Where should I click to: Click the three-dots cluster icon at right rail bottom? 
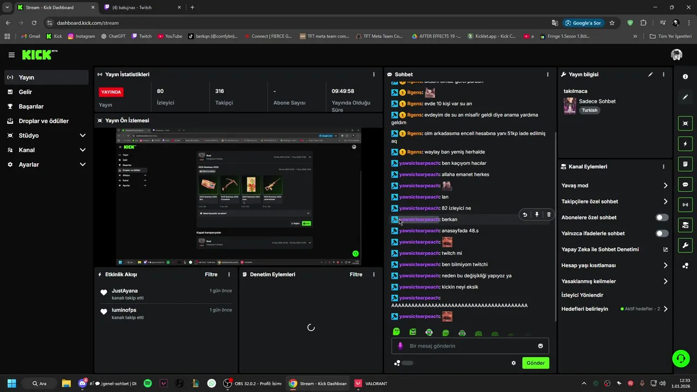click(685, 266)
